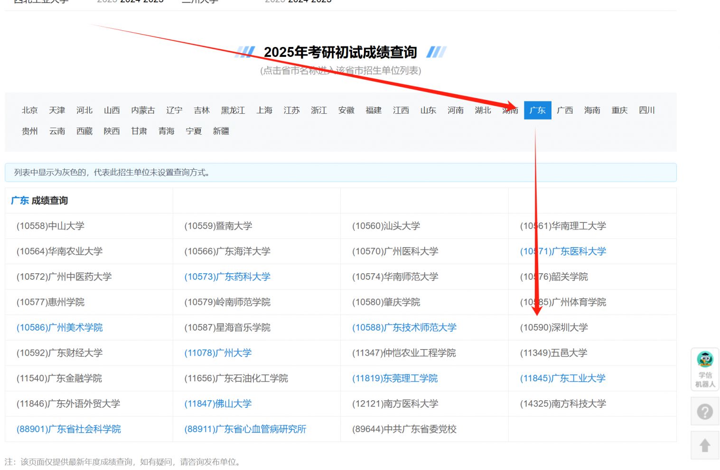Select the 湖北 province tab
This screenshot has height=470, width=720.
click(x=483, y=110)
